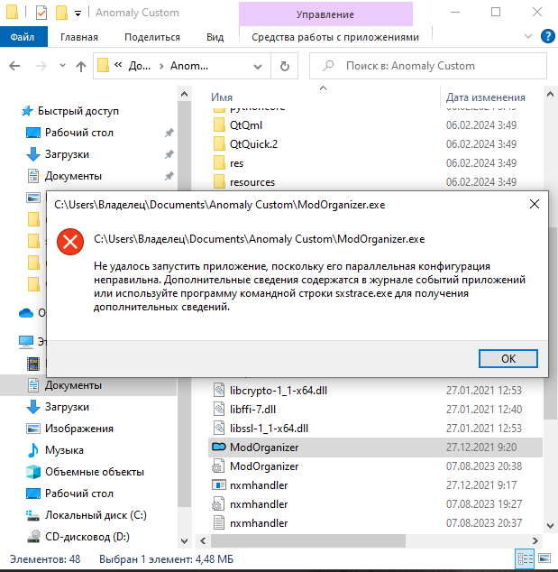Click the This PC computer icon
558x572 pixels.
pyautogui.click(x=26, y=342)
